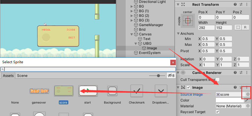This screenshot has width=252, height=116.
Task: Edit the Pos X field
Action: 207,17
